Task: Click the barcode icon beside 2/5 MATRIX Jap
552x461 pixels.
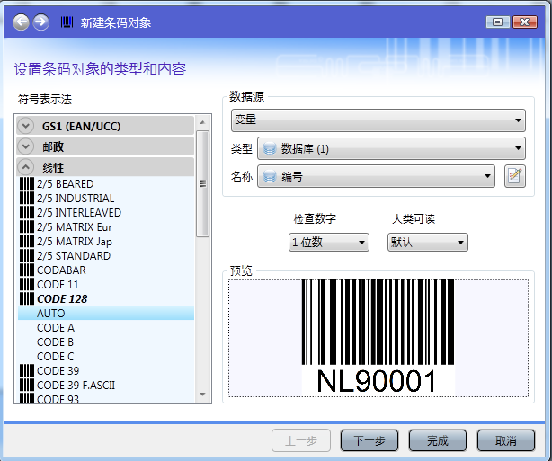Action: pyautogui.click(x=27, y=242)
